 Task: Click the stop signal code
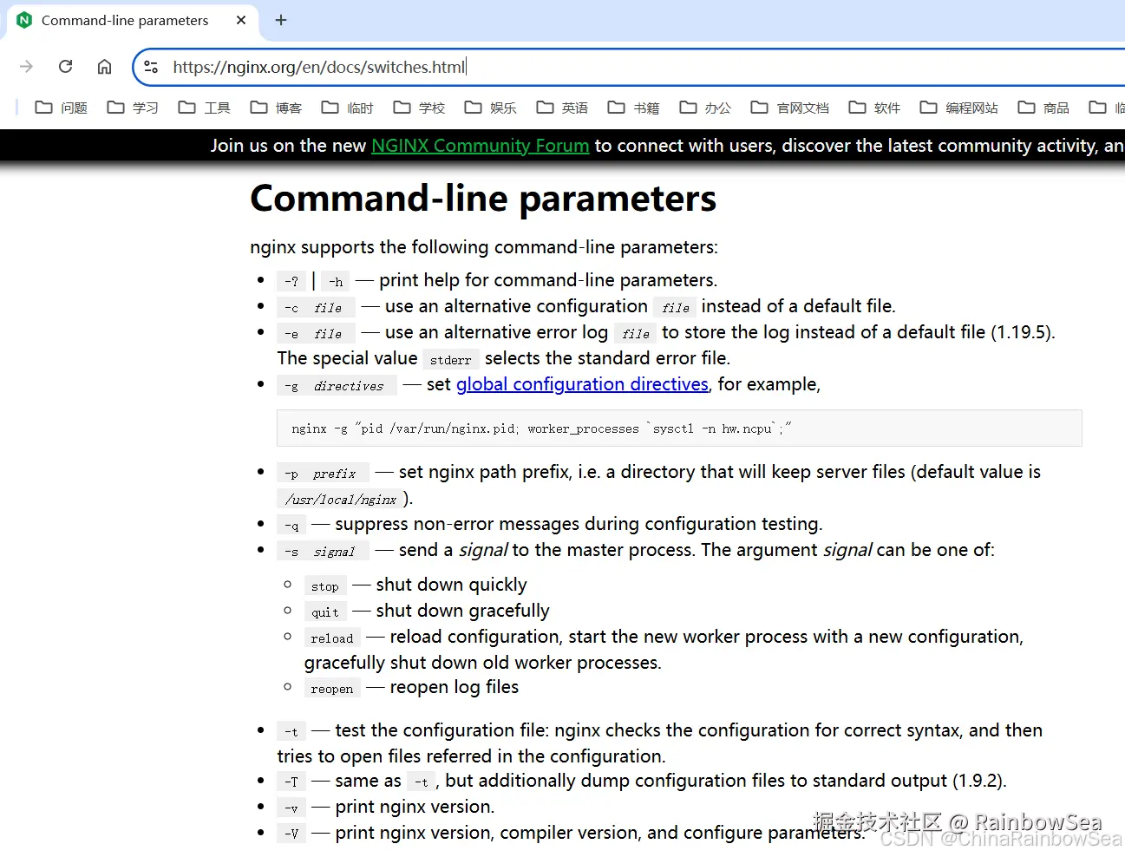click(x=325, y=586)
